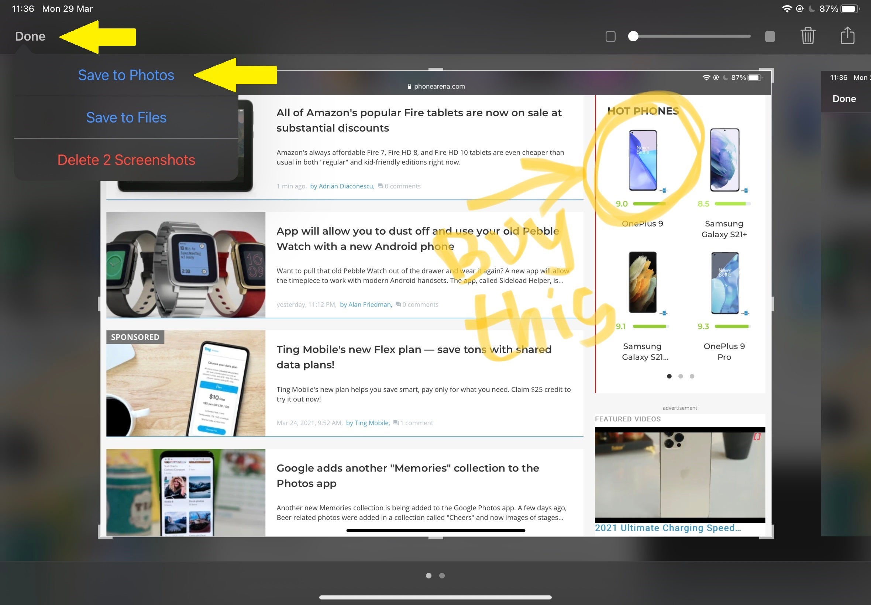The height and width of the screenshot is (605, 871).
Task: Click Done to dismiss screenshot editor
Action: [29, 35]
